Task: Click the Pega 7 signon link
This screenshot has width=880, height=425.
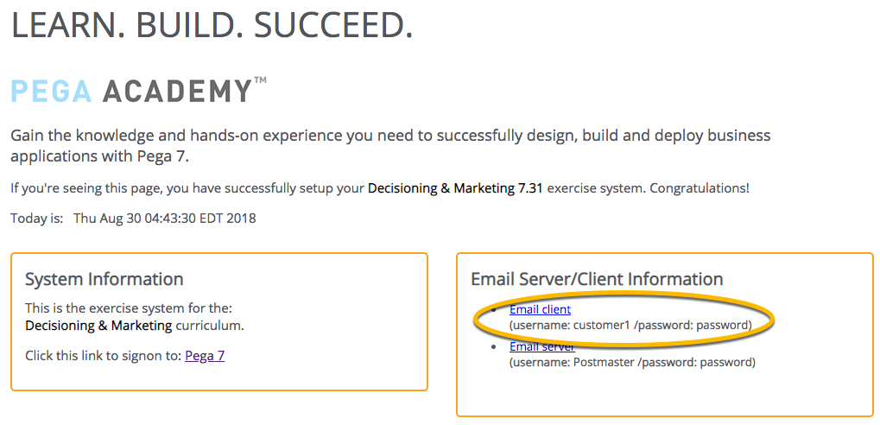Action: click(x=205, y=356)
